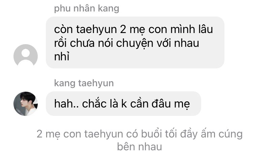
Task: Open kang taehyun's profile photo
Action: 26,103
